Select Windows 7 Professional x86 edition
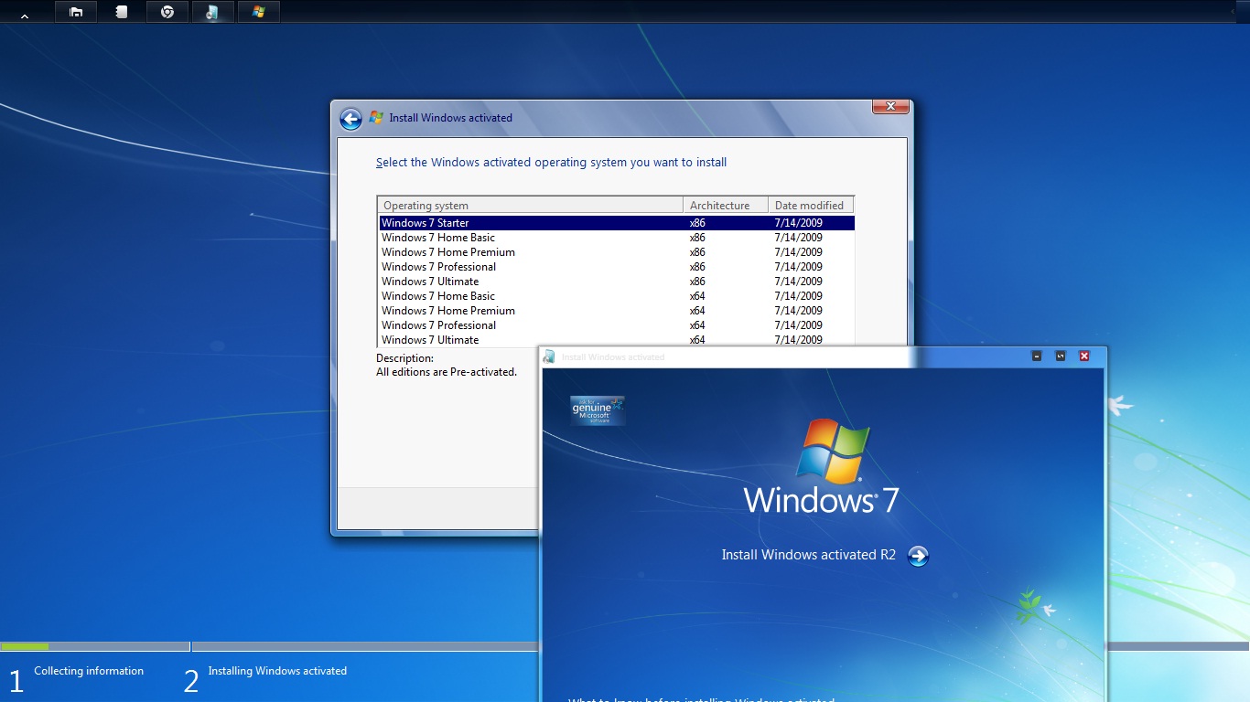Screen dimensions: 1250x702 tap(438, 266)
